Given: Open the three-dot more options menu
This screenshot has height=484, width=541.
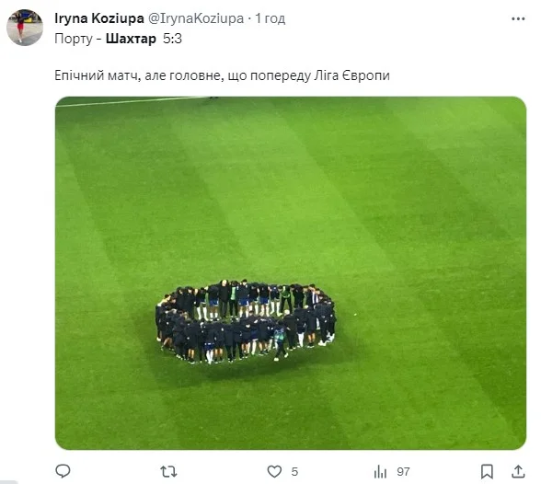Looking at the screenshot, I should pos(518,19).
